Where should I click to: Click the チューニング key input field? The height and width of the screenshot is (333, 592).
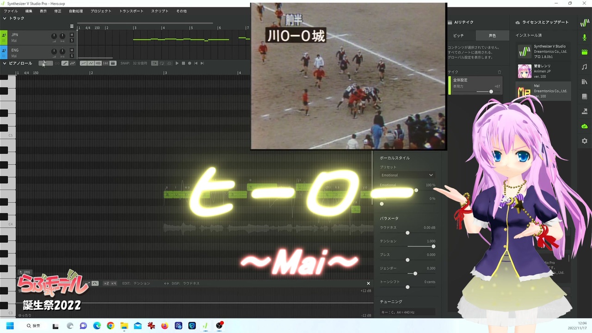(x=407, y=312)
